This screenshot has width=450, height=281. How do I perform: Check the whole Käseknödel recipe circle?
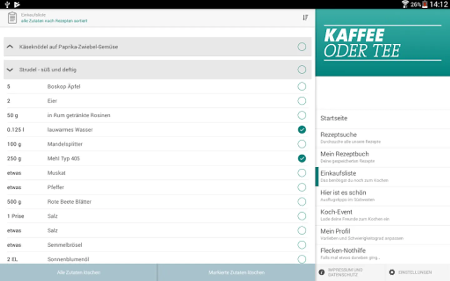tap(302, 47)
